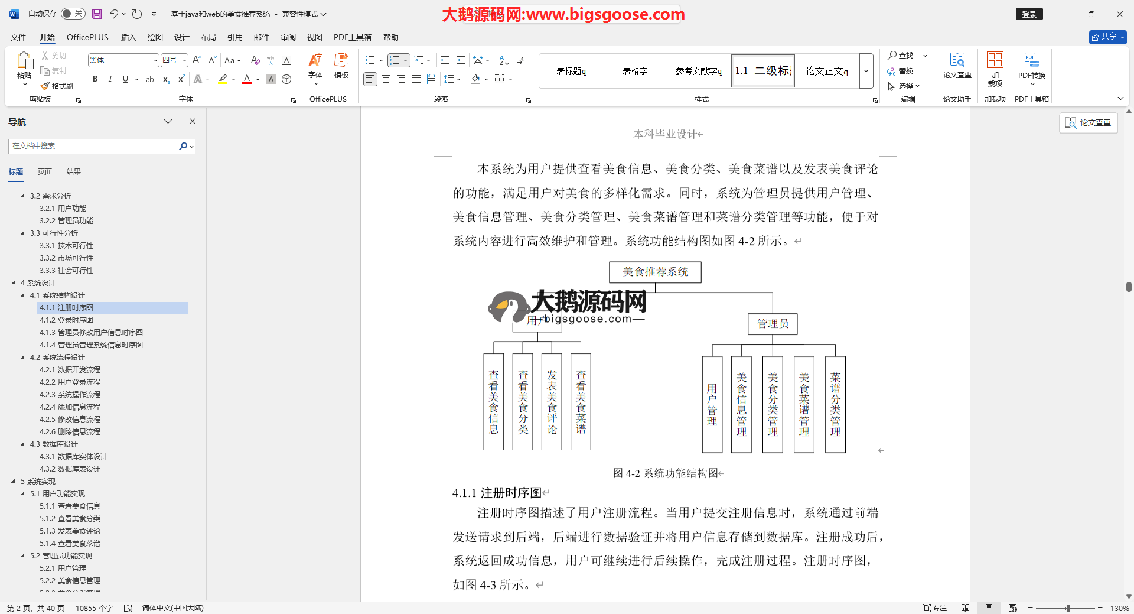Click the sort (A-Z) paragraph icon
This screenshot has width=1134, height=614.
tap(504, 60)
